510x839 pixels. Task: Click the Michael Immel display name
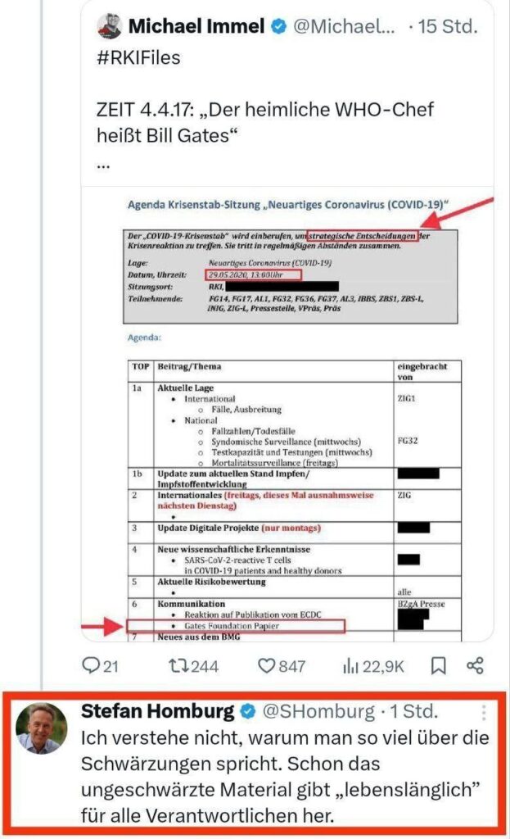pyautogui.click(x=196, y=27)
